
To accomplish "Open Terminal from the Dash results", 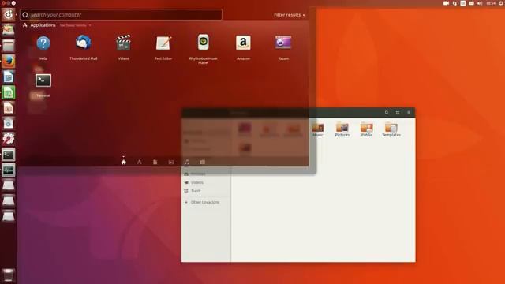I will tap(43, 85).
